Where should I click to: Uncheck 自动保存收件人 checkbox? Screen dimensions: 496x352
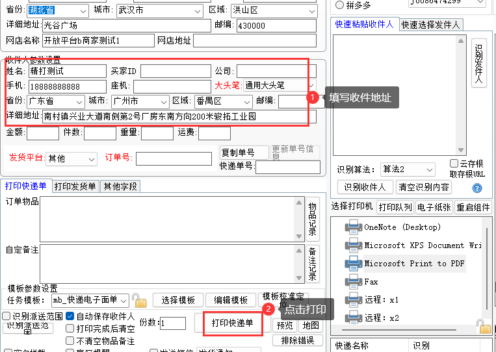(x=70, y=316)
